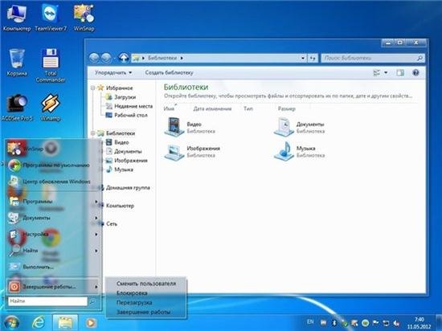Open the Документы library in main pane
The width and height of the screenshot is (442, 331).
284,127
